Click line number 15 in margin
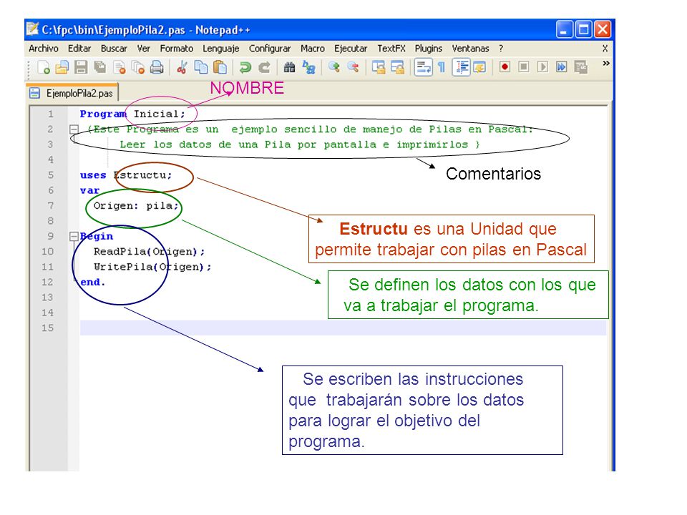 (47, 328)
